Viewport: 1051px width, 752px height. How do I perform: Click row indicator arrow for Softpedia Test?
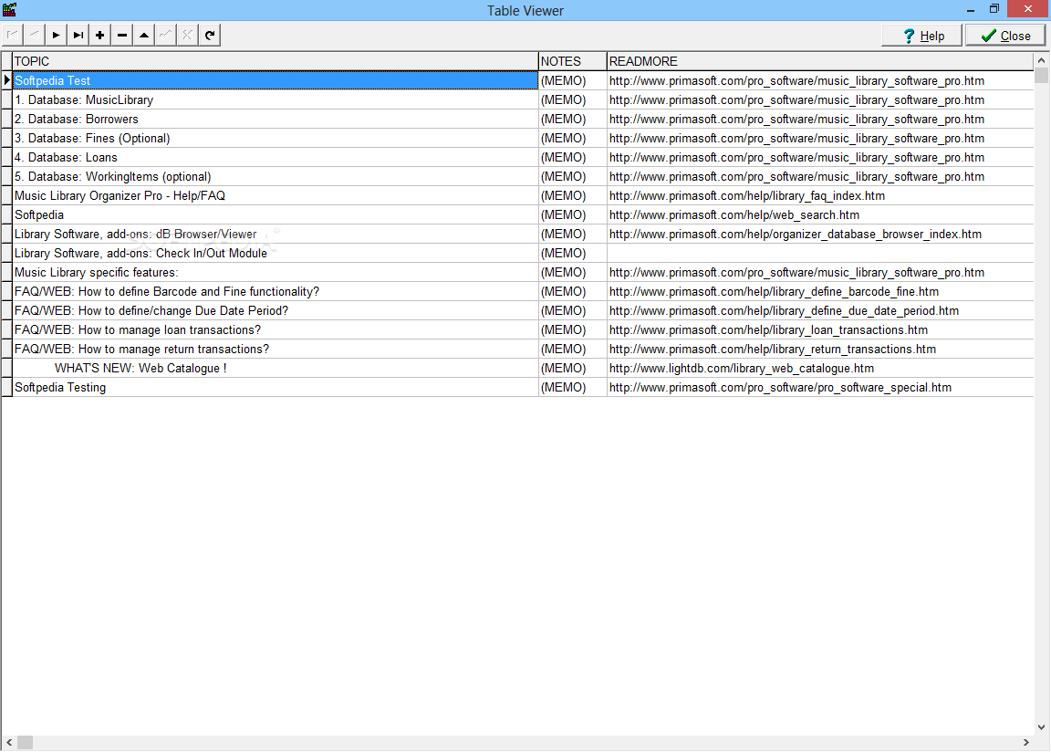tap(6, 80)
